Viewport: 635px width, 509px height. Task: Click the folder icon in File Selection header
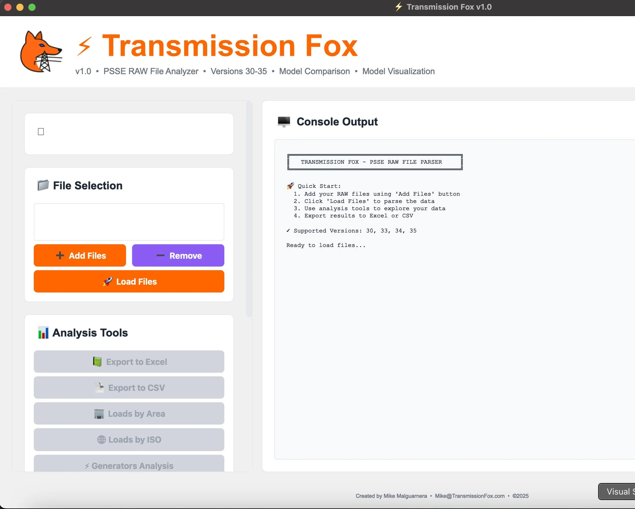(x=43, y=185)
